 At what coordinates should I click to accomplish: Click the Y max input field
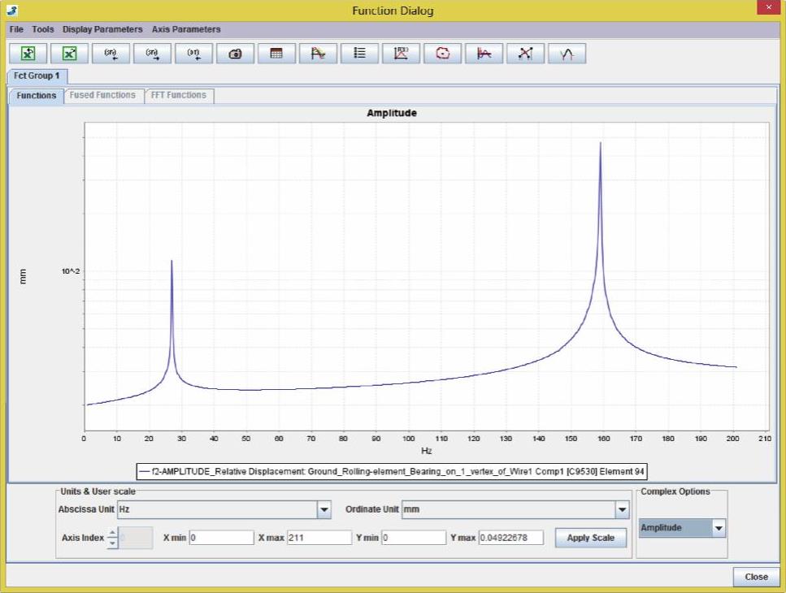510,538
